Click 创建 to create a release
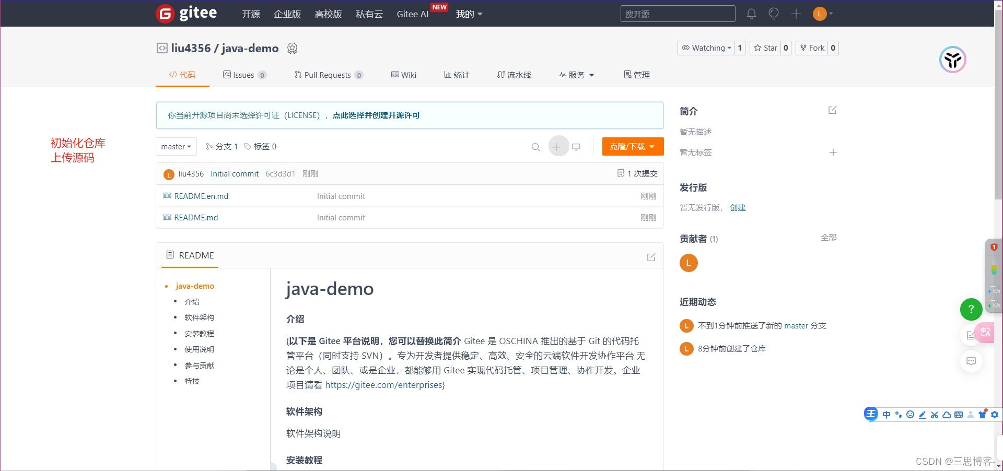Image resolution: width=1003 pixels, height=471 pixels. click(x=738, y=208)
